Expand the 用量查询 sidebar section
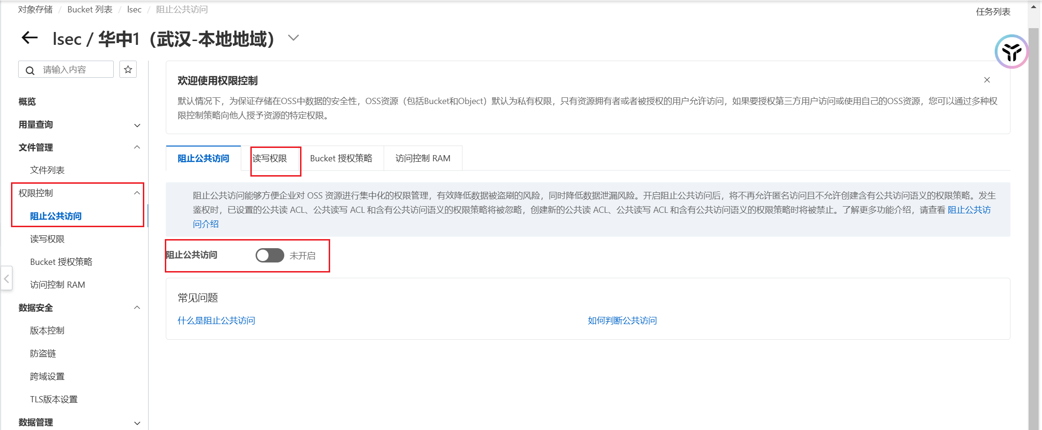 [137, 125]
